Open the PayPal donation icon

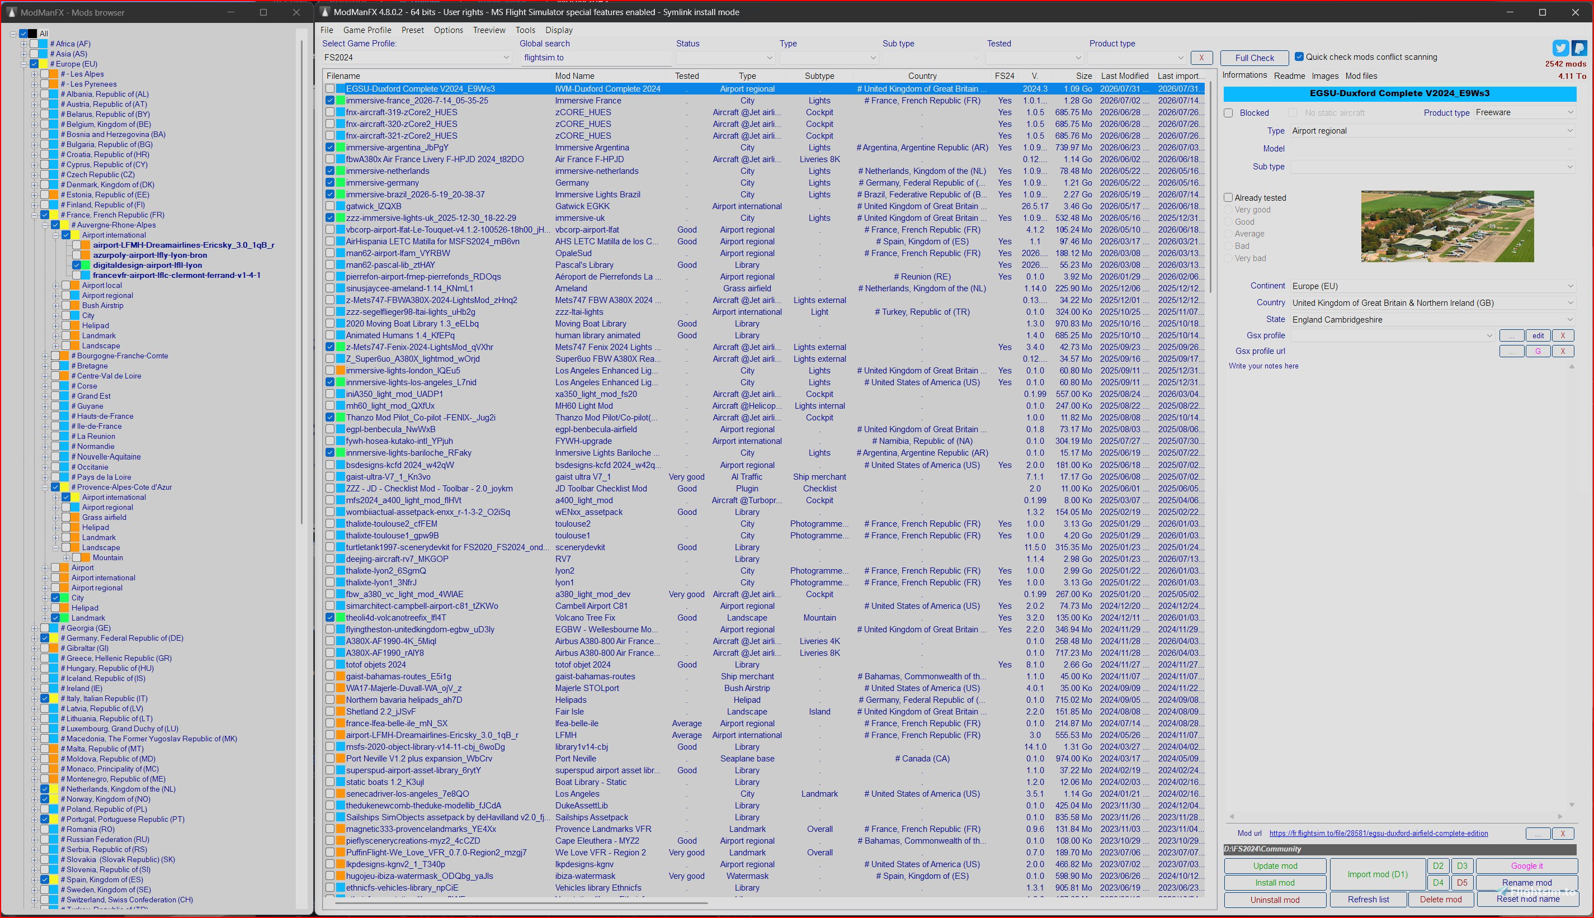point(1579,48)
